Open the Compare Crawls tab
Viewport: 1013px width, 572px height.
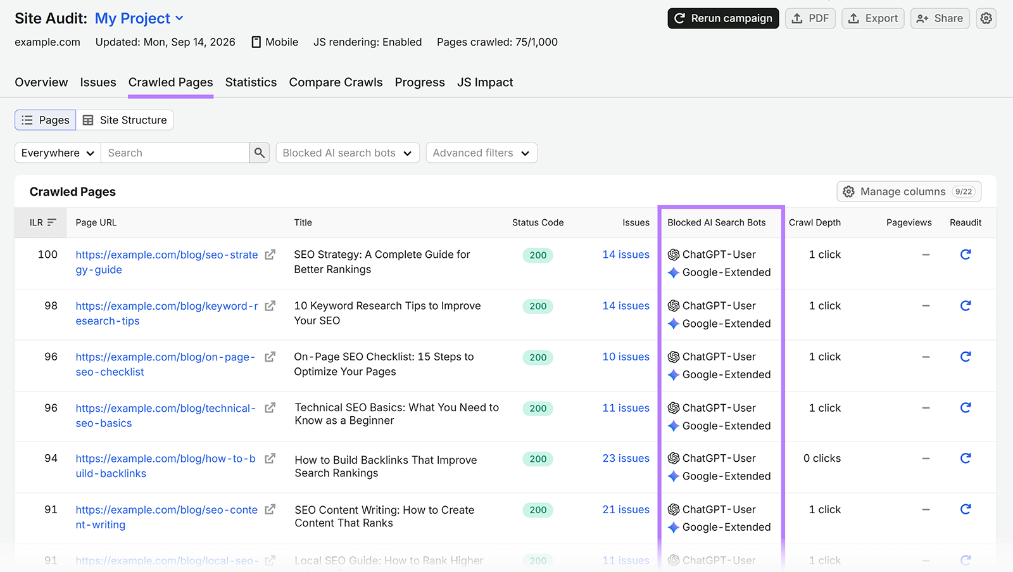(x=336, y=82)
